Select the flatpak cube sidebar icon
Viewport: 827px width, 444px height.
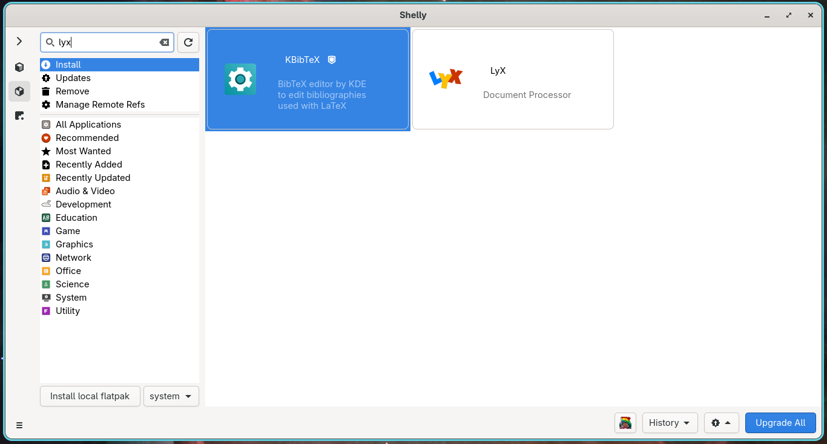pos(19,91)
